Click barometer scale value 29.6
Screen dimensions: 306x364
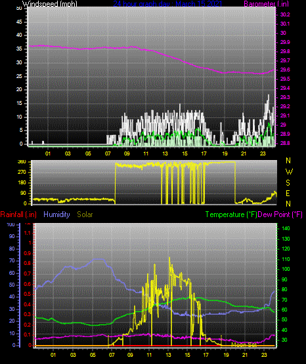(x=285, y=70)
